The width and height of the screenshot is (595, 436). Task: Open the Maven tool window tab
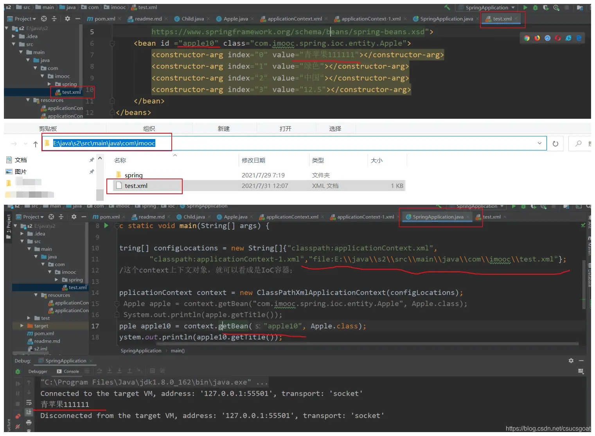[590, 247]
